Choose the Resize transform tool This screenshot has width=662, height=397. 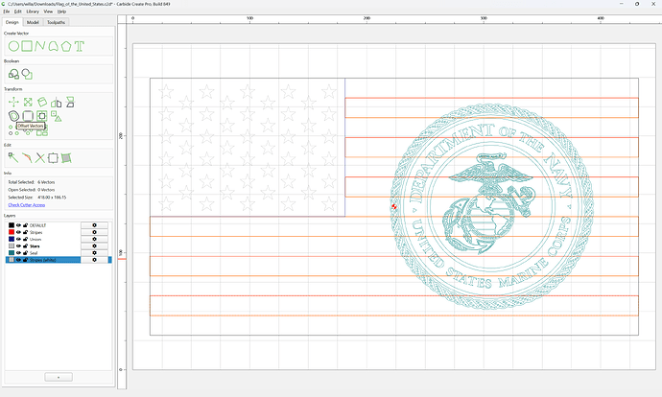[28, 102]
